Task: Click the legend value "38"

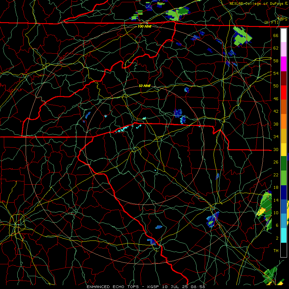Action: 276,124
